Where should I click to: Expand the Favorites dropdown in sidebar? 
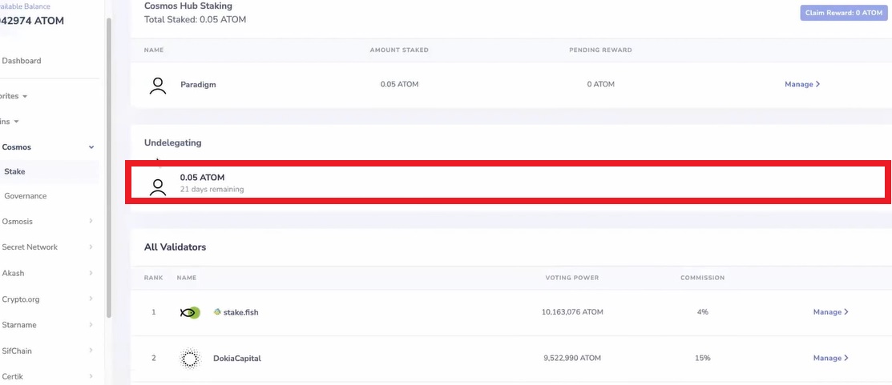point(14,96)
